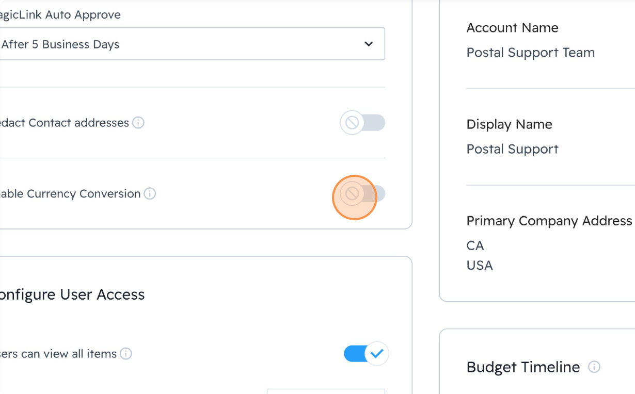Click the chevron arrow beside After 5 Business Days

click(369, 44)
